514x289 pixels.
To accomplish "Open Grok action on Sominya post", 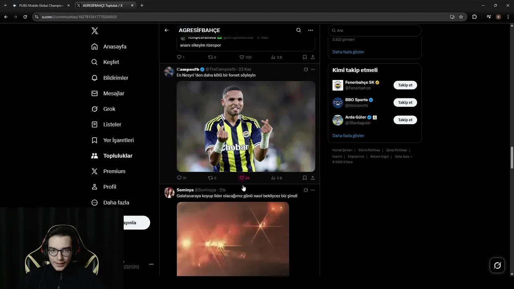I will 306,190.
